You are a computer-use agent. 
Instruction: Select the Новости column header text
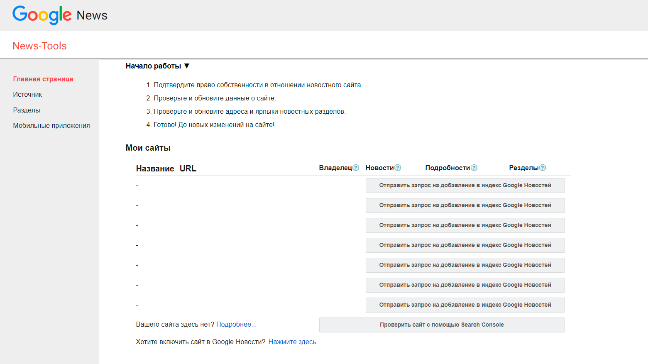pos(379,168)
